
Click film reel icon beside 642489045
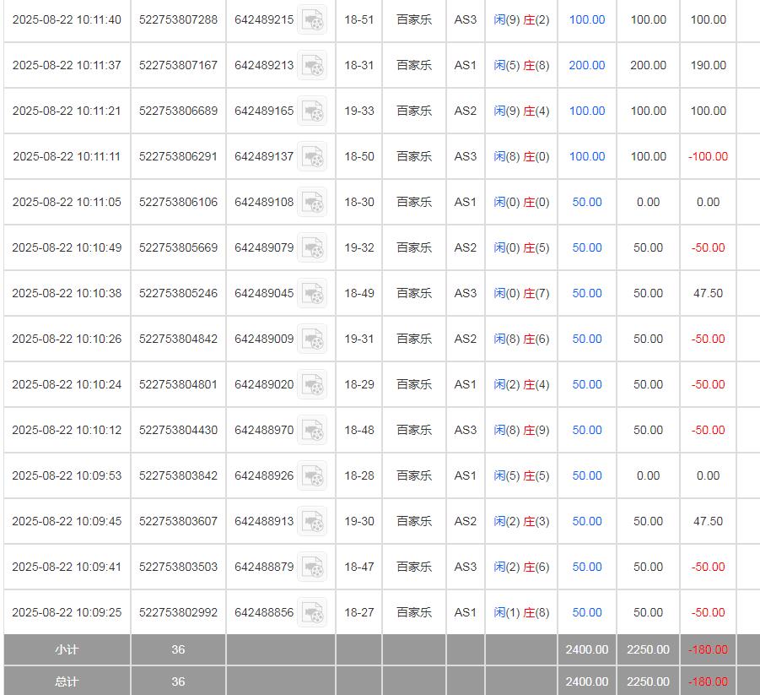313,293
